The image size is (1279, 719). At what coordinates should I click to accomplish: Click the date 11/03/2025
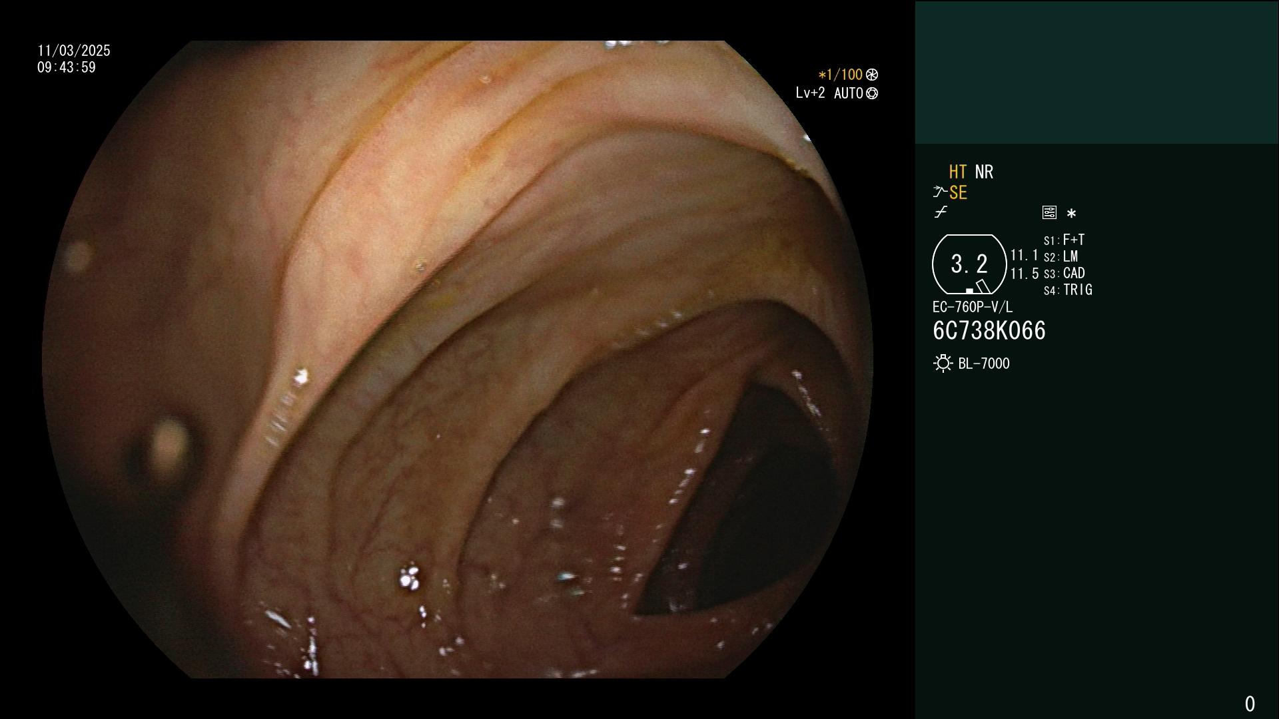click(74, 51)
